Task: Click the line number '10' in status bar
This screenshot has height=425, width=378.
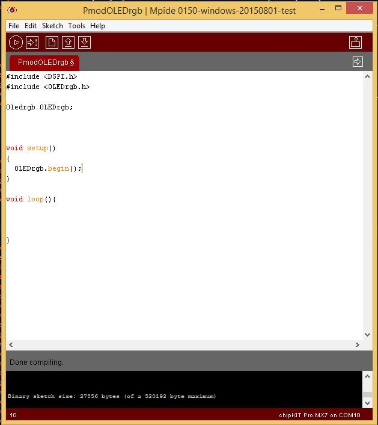Action: click(x=13, y=415)
